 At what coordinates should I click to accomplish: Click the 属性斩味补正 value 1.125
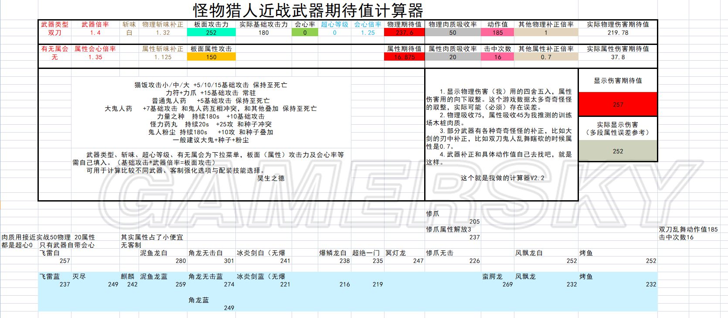click(x=163, y=57)
